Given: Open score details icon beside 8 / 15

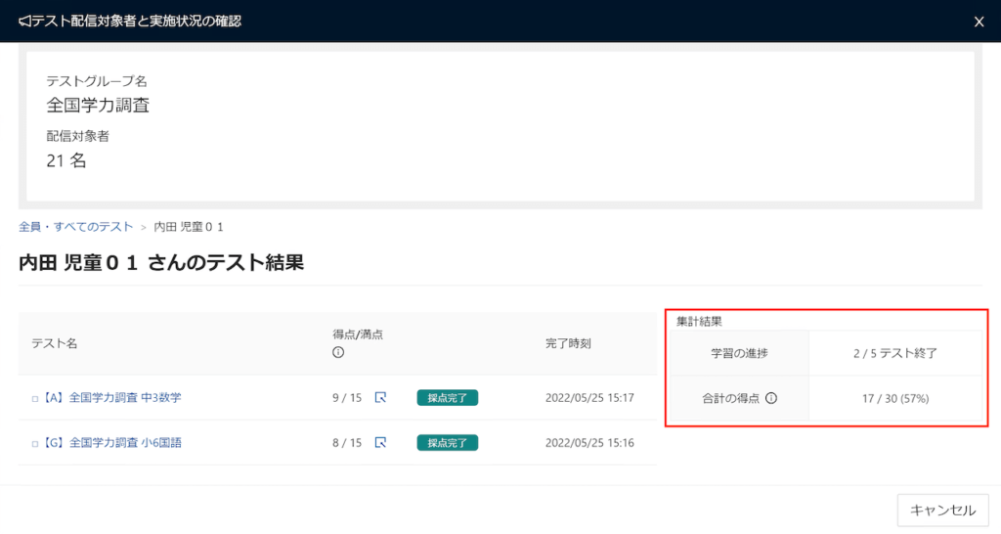Looking at the screenshot, I should click(380, 442).
